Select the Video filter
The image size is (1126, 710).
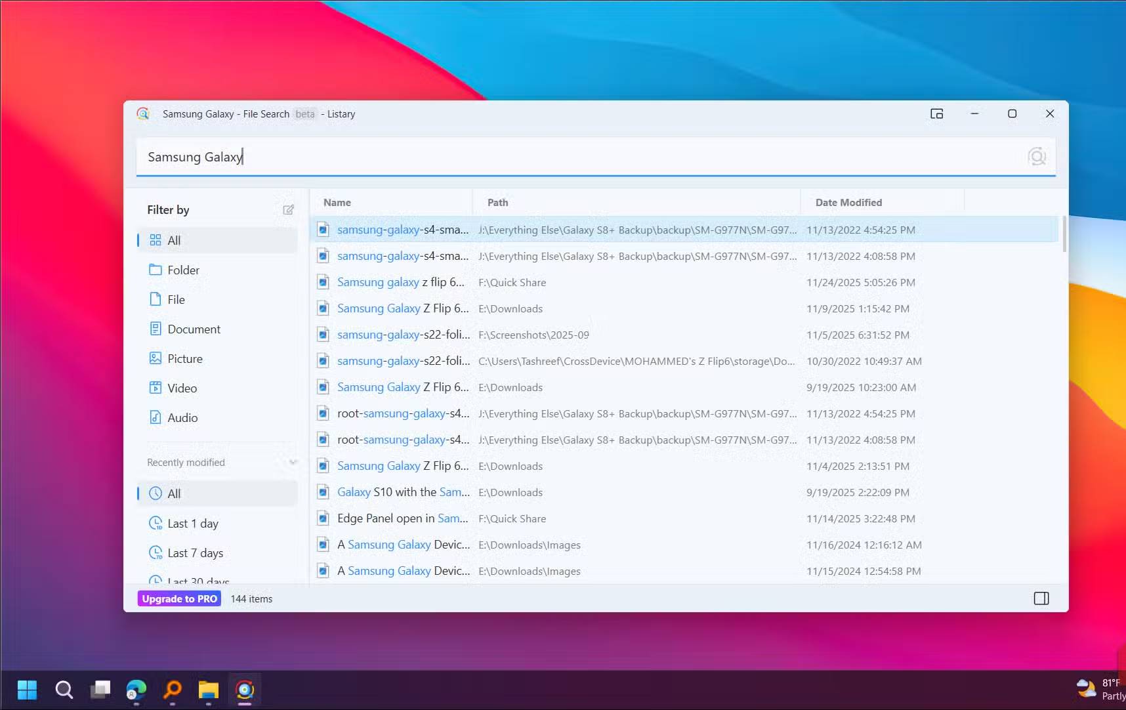182,388
